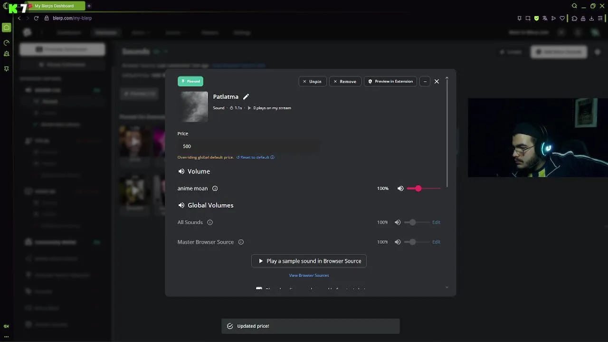This screenshot has height=342, width=608.
Task: Open the translate page icon in the toolbar
Action: [545, 18]
